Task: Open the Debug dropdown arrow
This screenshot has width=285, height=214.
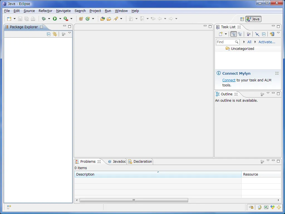Action: click(x=49, y=19)
